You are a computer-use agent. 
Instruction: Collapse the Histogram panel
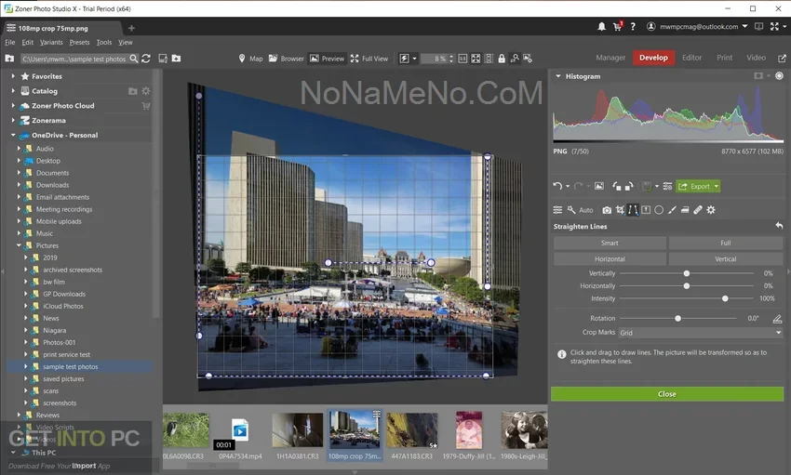558,76
